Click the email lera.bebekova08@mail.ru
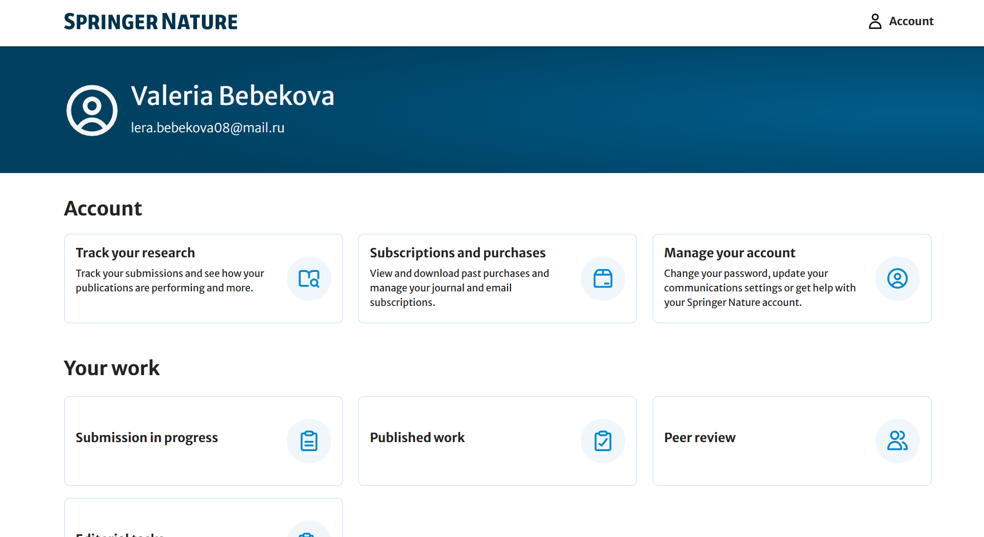The width and height of the screenshot is (984, 537). (x=208, y=128)
